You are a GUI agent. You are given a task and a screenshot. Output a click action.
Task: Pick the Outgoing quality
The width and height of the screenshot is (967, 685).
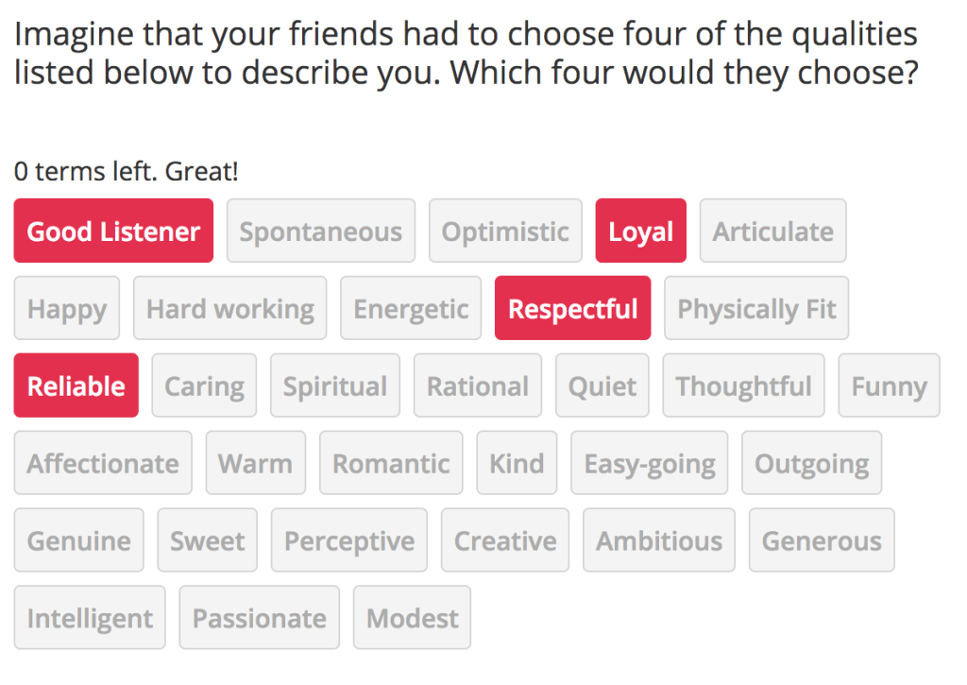[x=811, y=464]
